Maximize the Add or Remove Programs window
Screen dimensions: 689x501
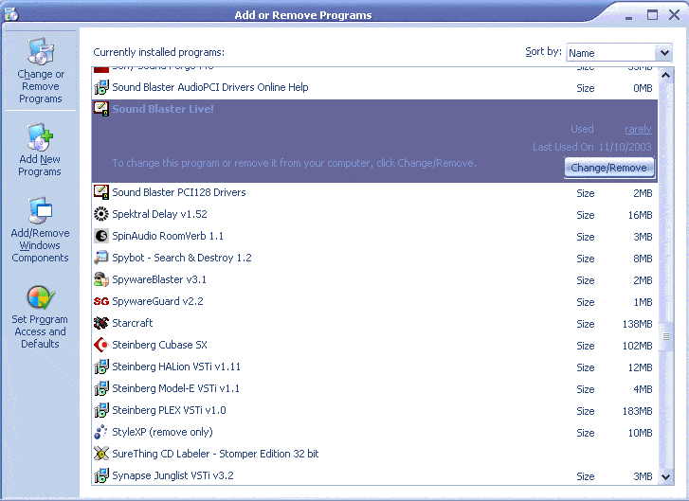652,15
